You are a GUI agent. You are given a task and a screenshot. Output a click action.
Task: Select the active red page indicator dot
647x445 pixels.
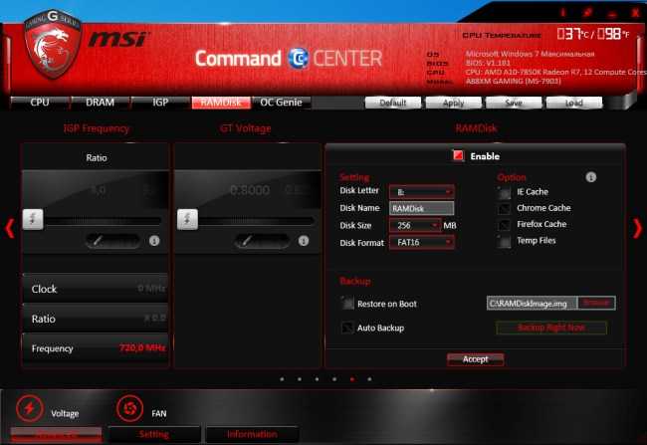pos(352,379)
